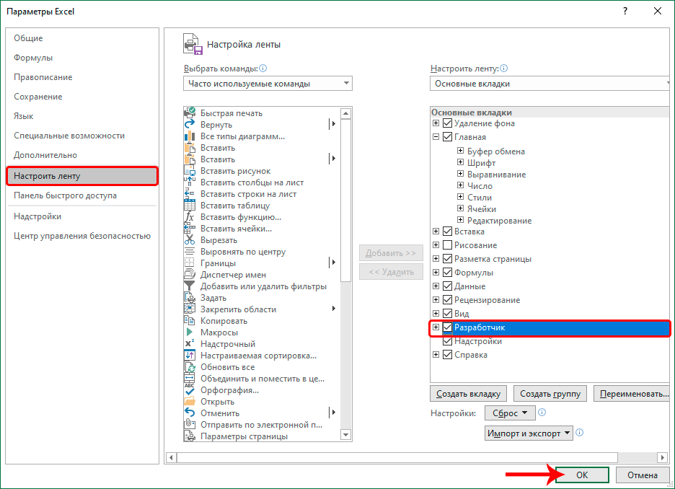Viewport: 675px width, 489px height.
Task: Click info icon beside Импорт и экспорт
Action: pos(579,432)
